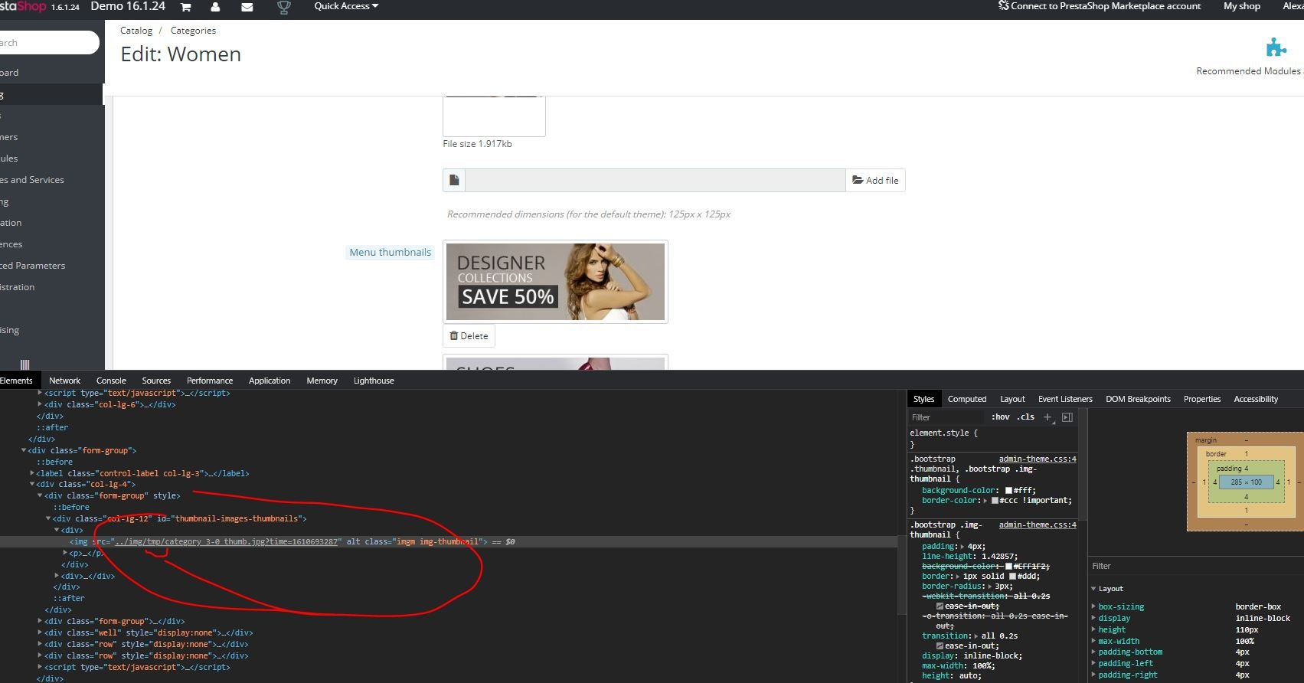This screenshot has height=683, width=1304.
Task: Click the Styles filter input
Action: click(946, 417)
